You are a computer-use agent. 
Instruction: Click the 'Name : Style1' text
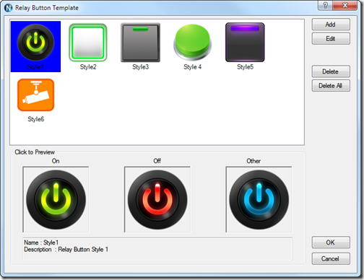point(41,242)
